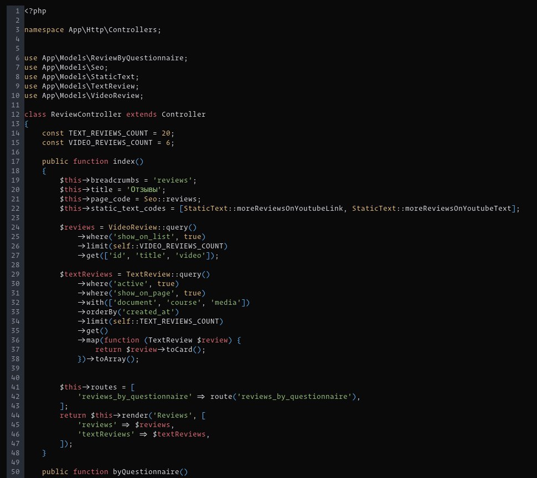Click 'moreReviewsOnYoutubeLink' constant on line 22

(x=290, y=209)
